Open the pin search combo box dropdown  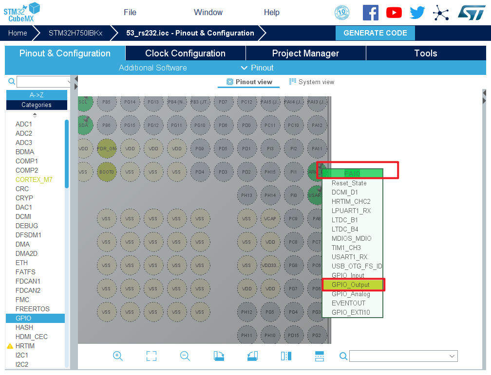(x=452, y=357)
